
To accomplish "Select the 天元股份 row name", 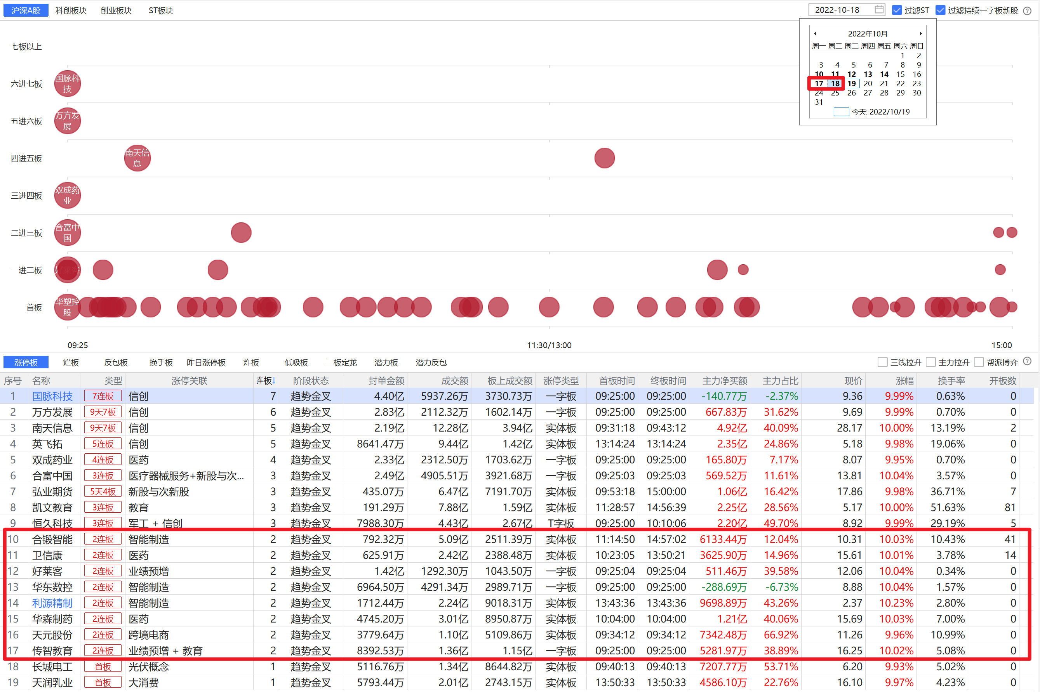I will pos(52,635).
